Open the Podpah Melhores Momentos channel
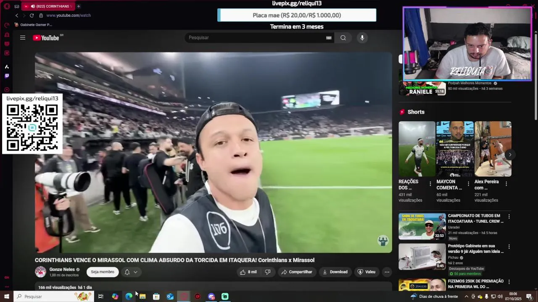Screen dimensions: 538x302 469,83
